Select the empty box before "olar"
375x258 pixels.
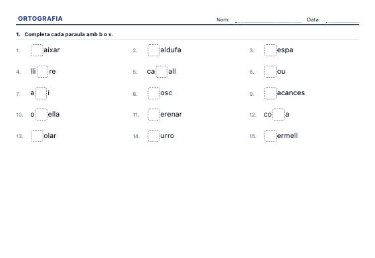[37, 136]
